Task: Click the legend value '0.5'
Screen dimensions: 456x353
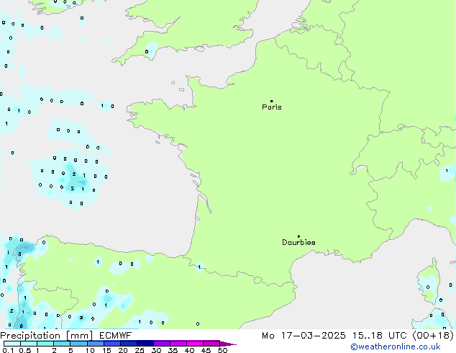Action: 25,350
